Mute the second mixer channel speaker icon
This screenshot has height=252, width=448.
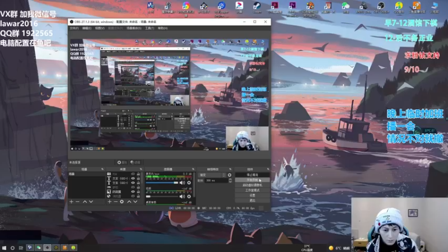click(182, 197)
